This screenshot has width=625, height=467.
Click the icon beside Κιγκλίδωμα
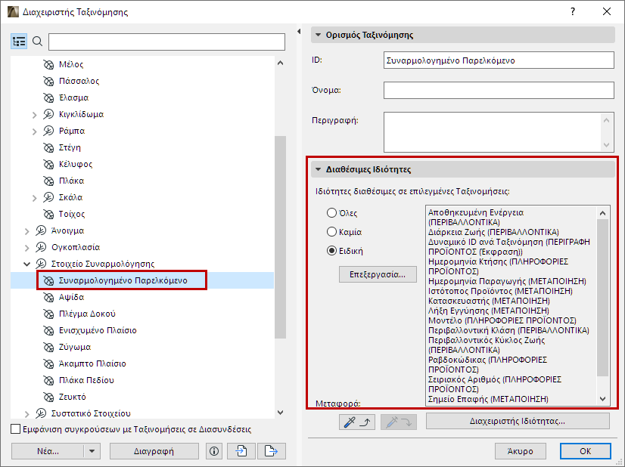tap(48, 115)
